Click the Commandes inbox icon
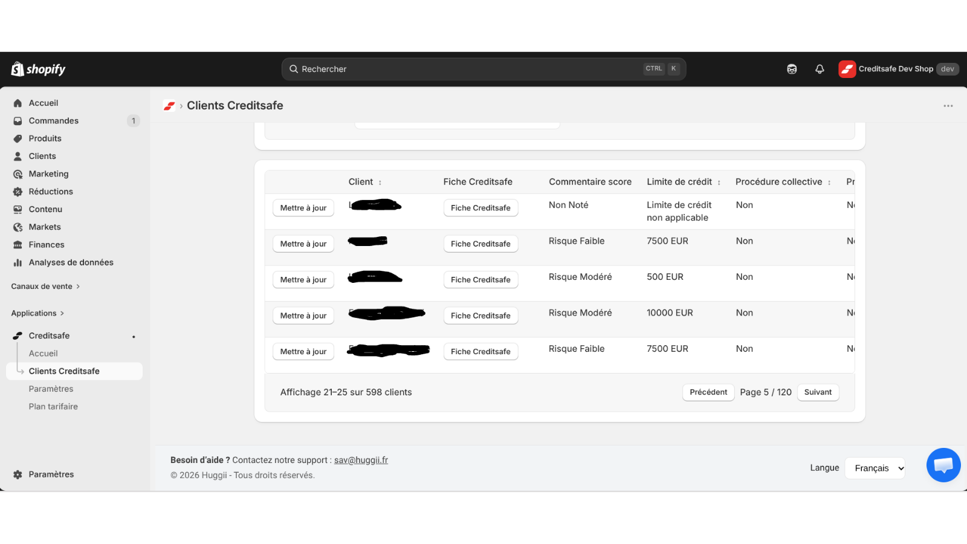 coord(18,121)
